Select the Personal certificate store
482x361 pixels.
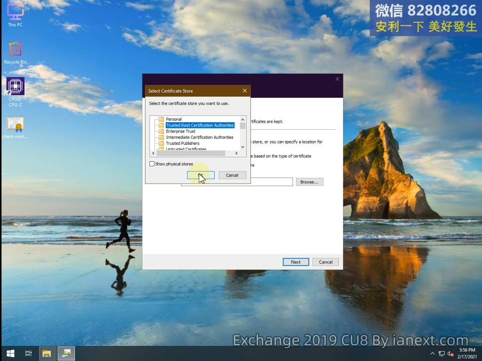[174, 119]
